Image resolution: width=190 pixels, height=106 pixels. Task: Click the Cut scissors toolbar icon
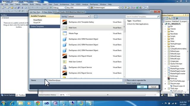click(22, 8)
